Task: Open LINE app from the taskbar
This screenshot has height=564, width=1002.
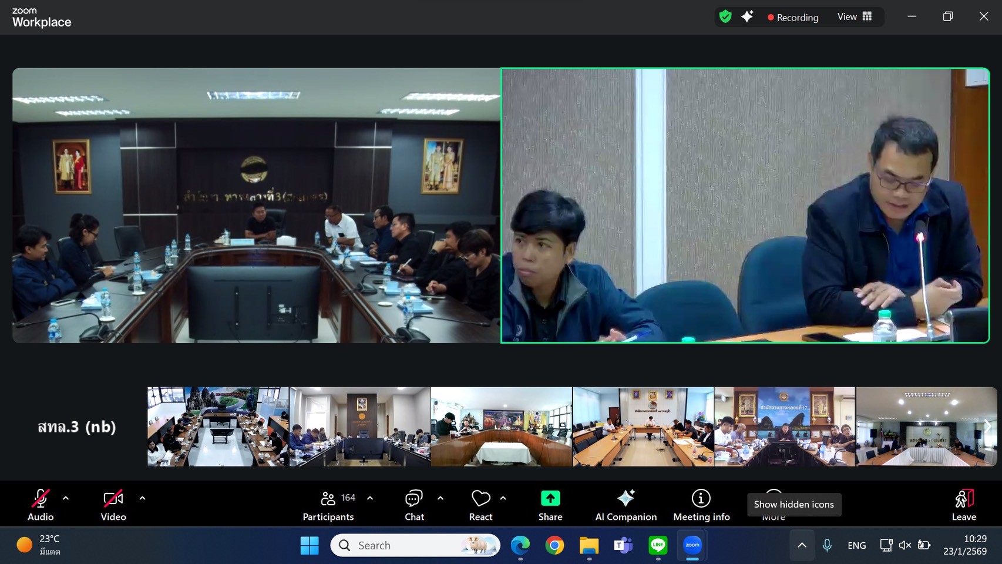Action: click(658, 545)
